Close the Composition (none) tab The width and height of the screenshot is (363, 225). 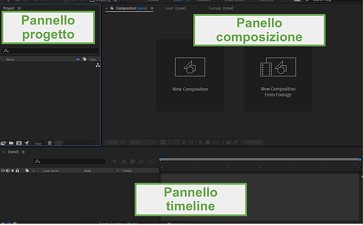pyautogui.click(x=106, y=8)
